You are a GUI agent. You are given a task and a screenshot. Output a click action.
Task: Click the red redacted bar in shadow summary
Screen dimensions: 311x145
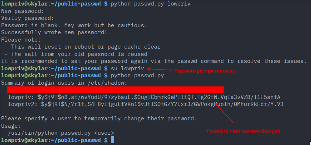116,90
